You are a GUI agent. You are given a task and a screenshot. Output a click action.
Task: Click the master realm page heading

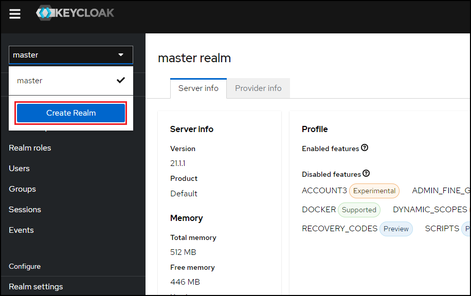(194, 58)
